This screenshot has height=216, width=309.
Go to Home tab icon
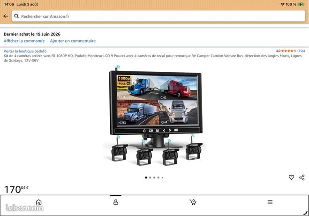[x=38, y=202]
